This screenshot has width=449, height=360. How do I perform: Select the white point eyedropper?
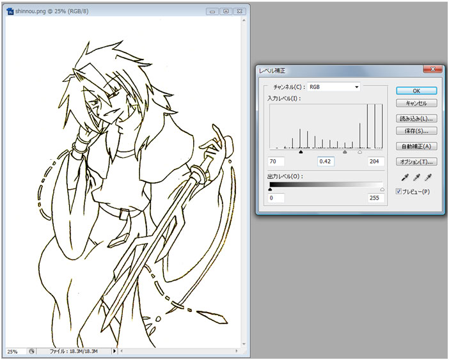pyautogui.click(x=428, y=178)
